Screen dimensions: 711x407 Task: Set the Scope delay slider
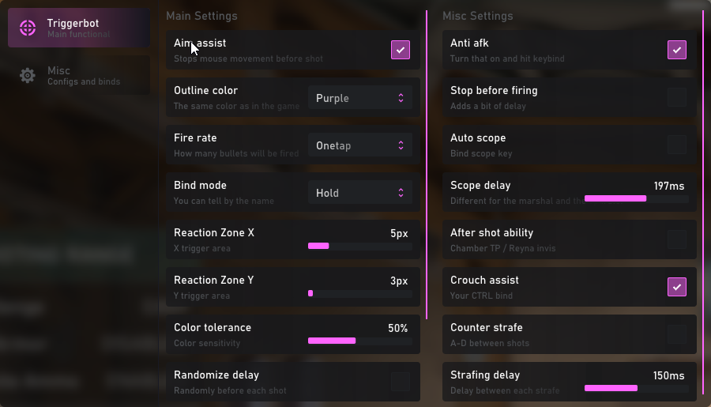(x=636, y=199)
